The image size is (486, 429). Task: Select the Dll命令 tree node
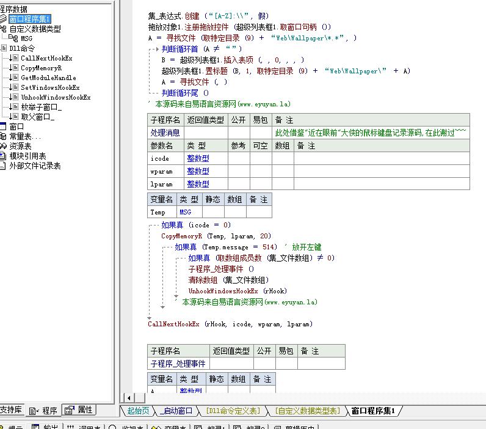click(22, 48)
